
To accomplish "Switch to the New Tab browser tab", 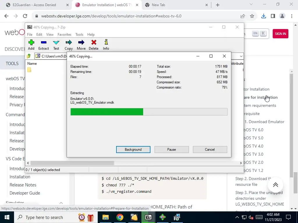I will 158,5.
